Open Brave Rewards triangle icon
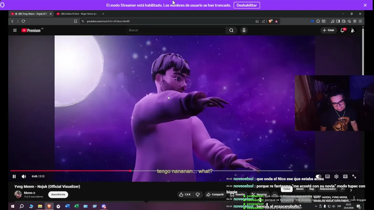This screenshot has height=210, width=374. pyautogui.click(x=276, y=21)
